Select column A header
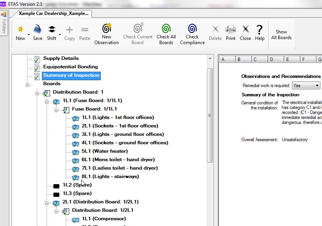The height and width of the screenshot is (226, 322). pyautogui.click(x=227, y=59)
